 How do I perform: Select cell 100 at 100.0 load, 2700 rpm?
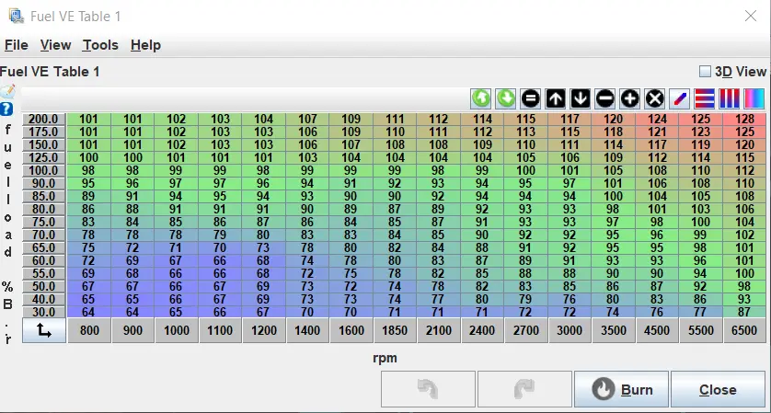525,170
